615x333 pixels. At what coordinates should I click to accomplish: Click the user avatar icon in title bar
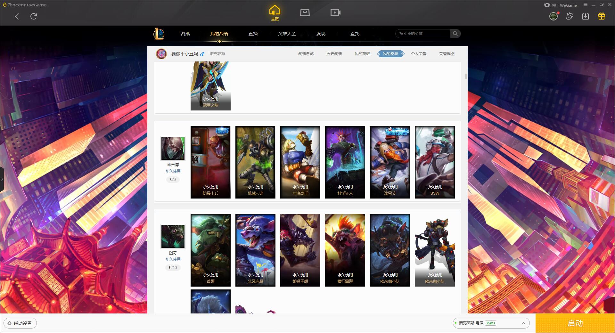click(553, 16)
